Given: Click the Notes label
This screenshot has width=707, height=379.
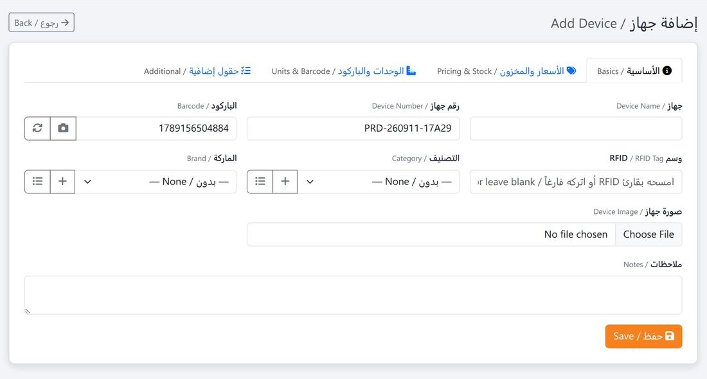Looking at the screenshot, I should 652,264.
